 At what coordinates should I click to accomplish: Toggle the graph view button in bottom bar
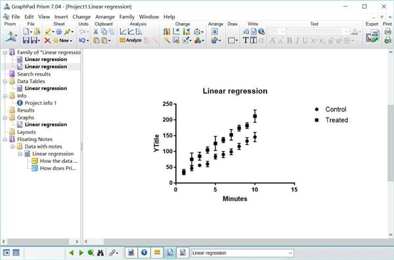pos(170,253)
